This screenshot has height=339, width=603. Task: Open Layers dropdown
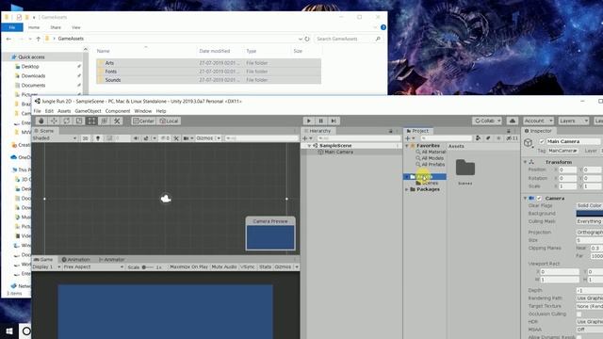(574, 121)
